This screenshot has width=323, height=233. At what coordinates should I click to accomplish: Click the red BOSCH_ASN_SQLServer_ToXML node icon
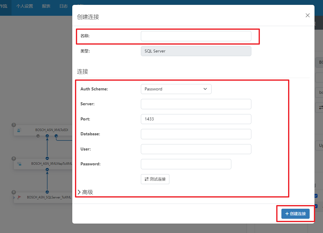point(19,197)
